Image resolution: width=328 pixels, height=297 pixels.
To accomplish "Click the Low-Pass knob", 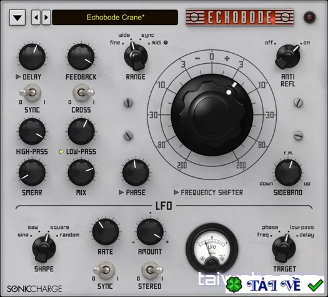I will tap(81, 131).
